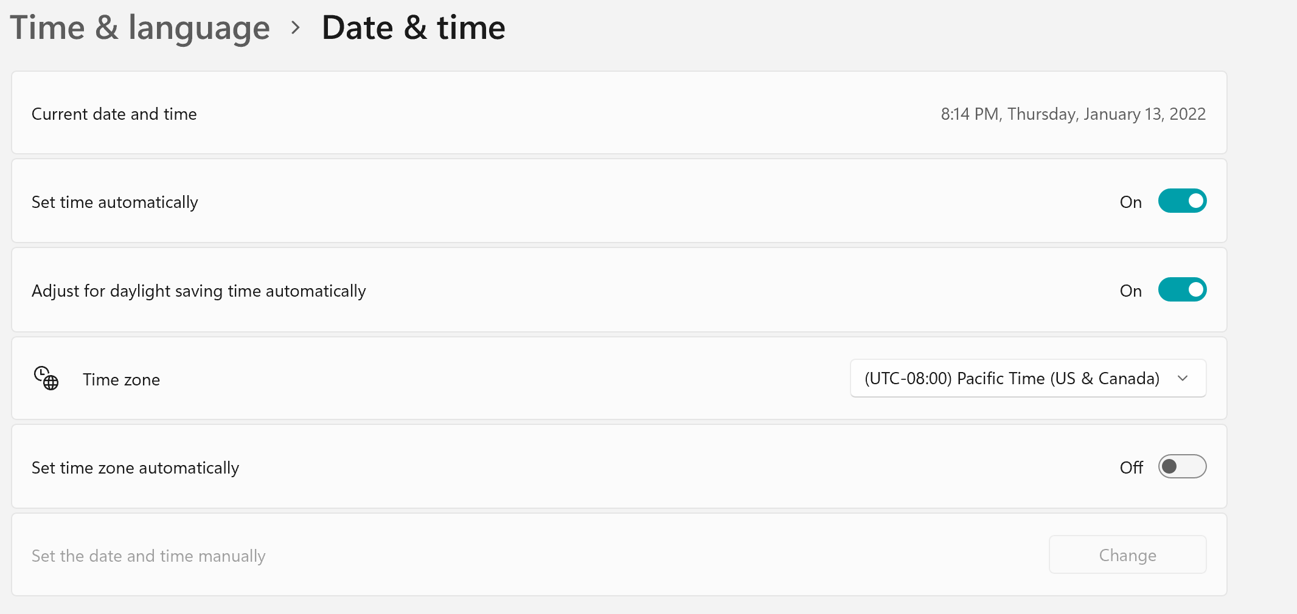Enable Set time zone automatically switch
Viewport: 1297px width, 614px height.
click(1182, 467)
